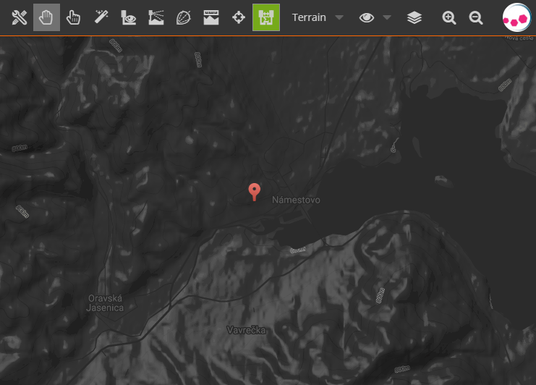536x385 pixels.
Task: Click the Vavrečka town label on map
Action: tap(244, 330)
